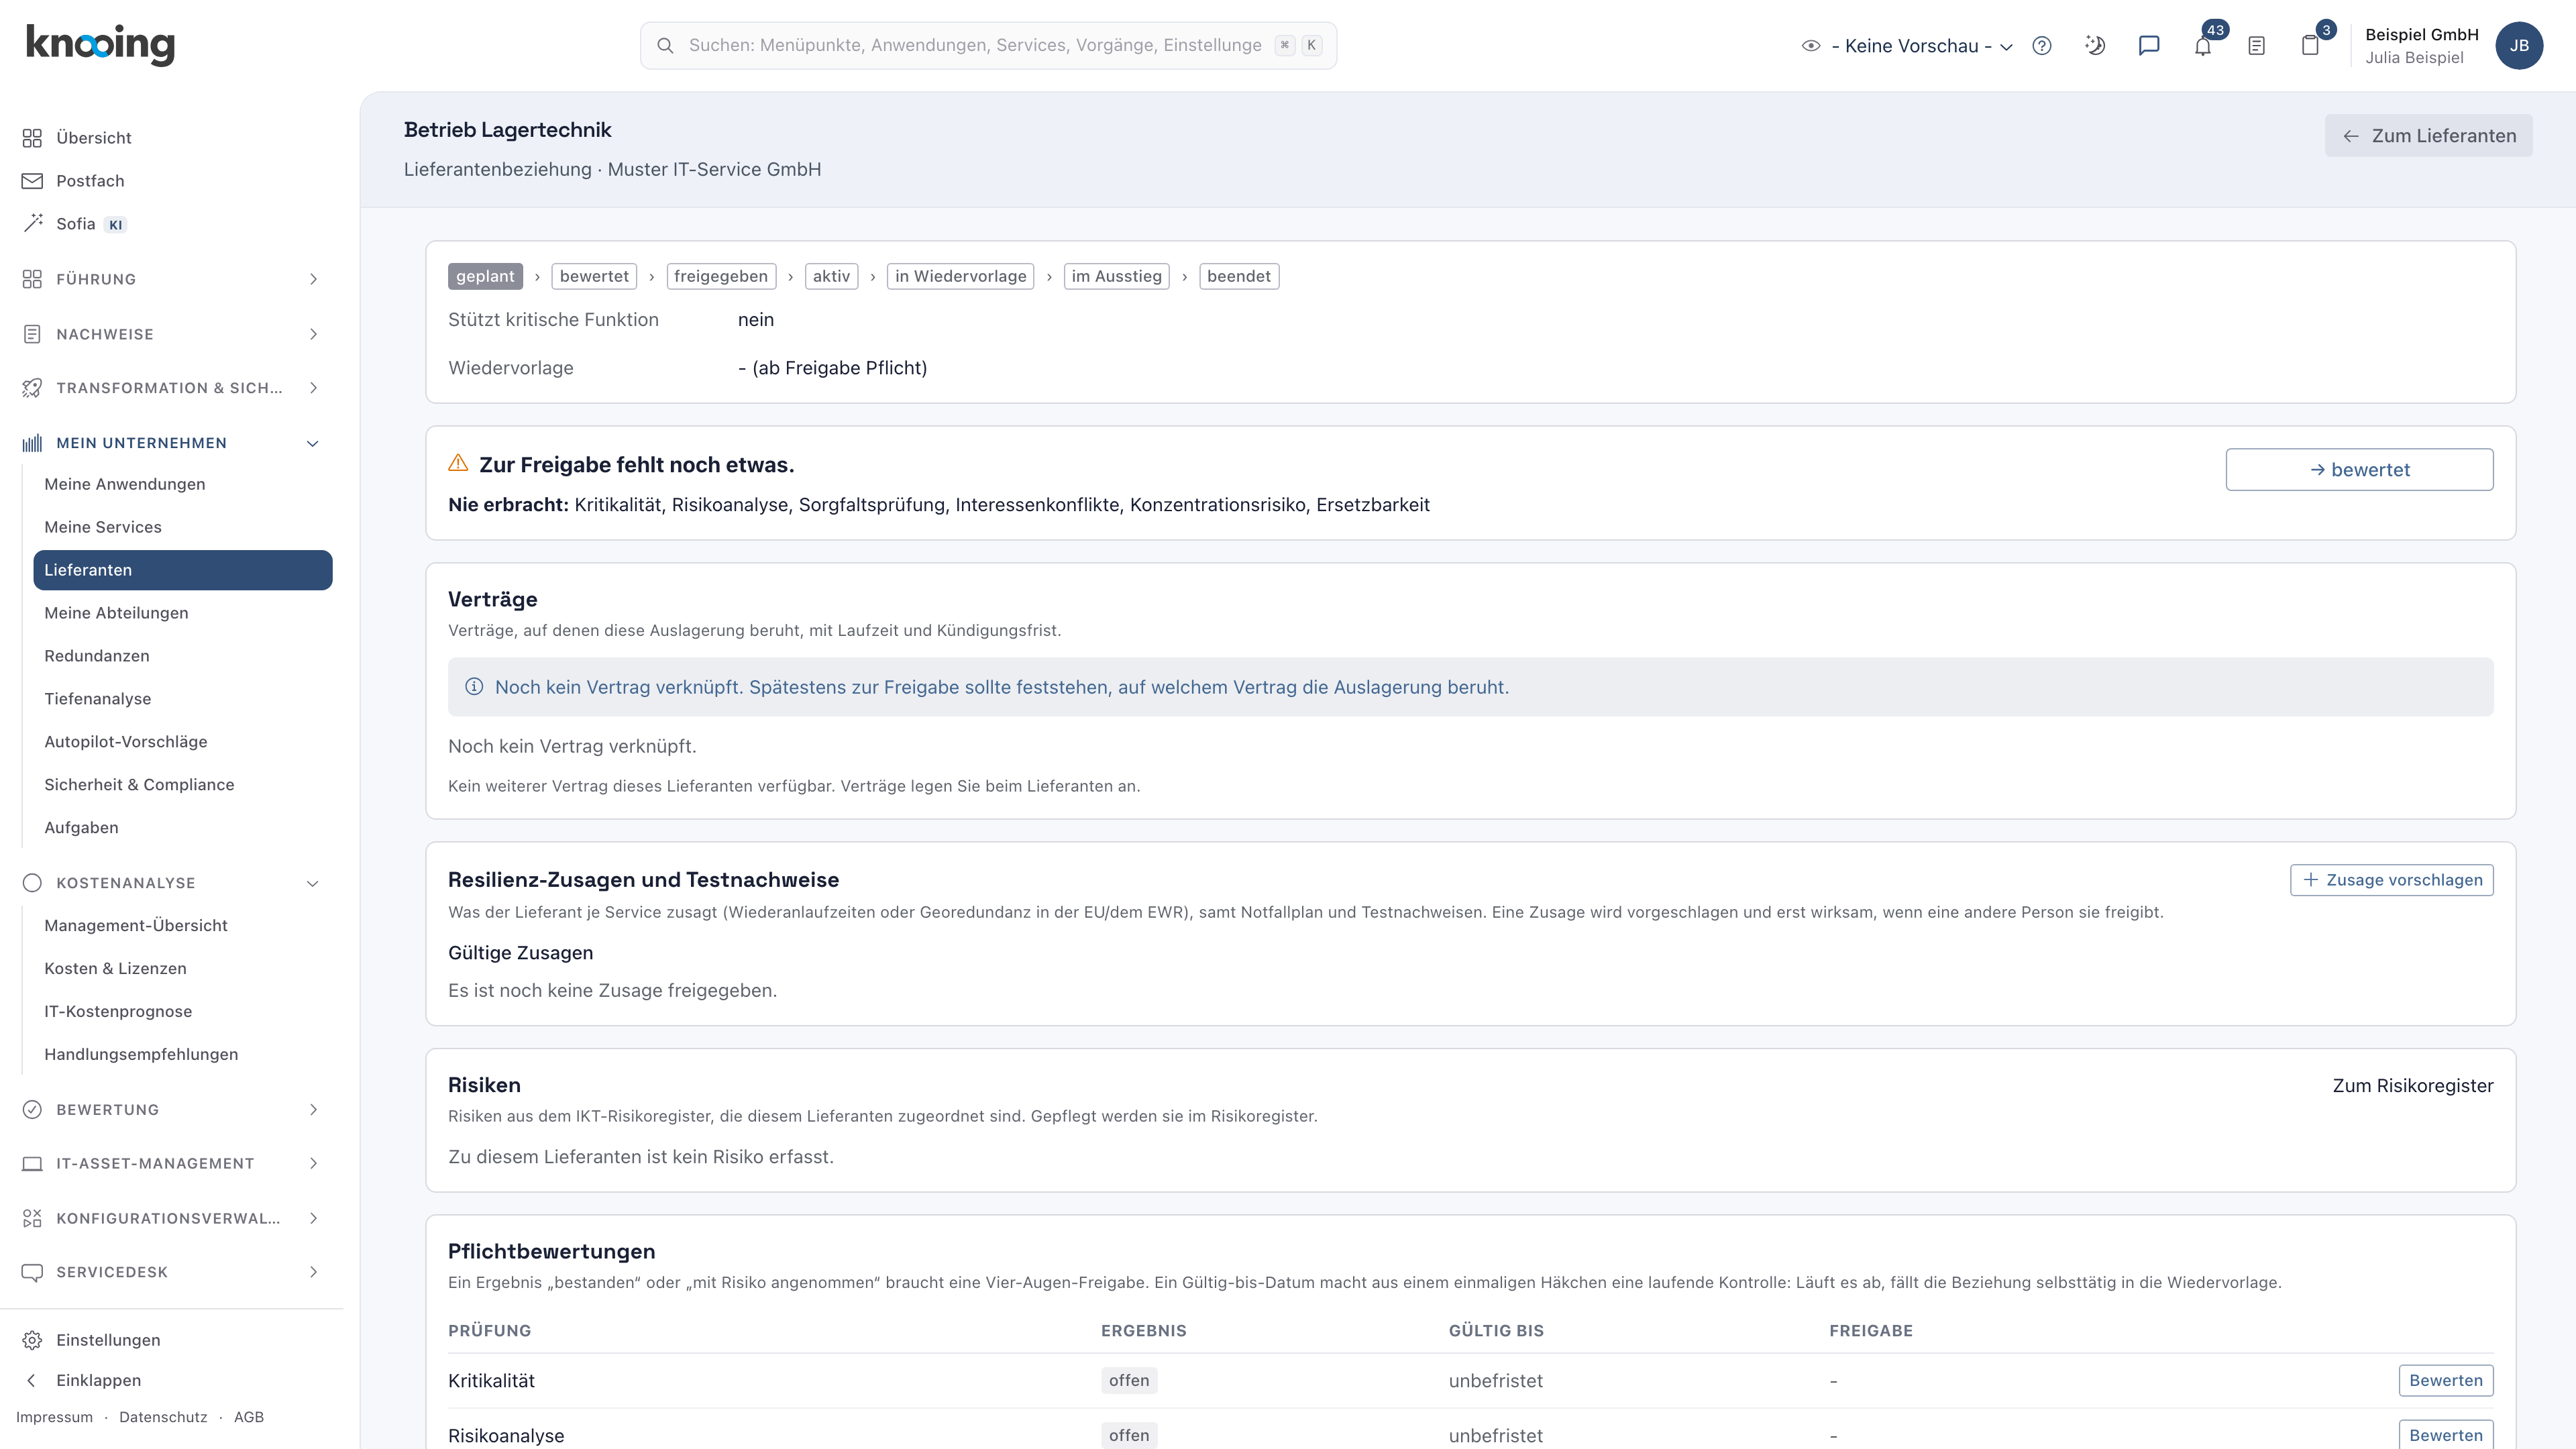Open the document list icon in header
The width and height of the screenshot is (2576, 1449).
point(2256,46)
